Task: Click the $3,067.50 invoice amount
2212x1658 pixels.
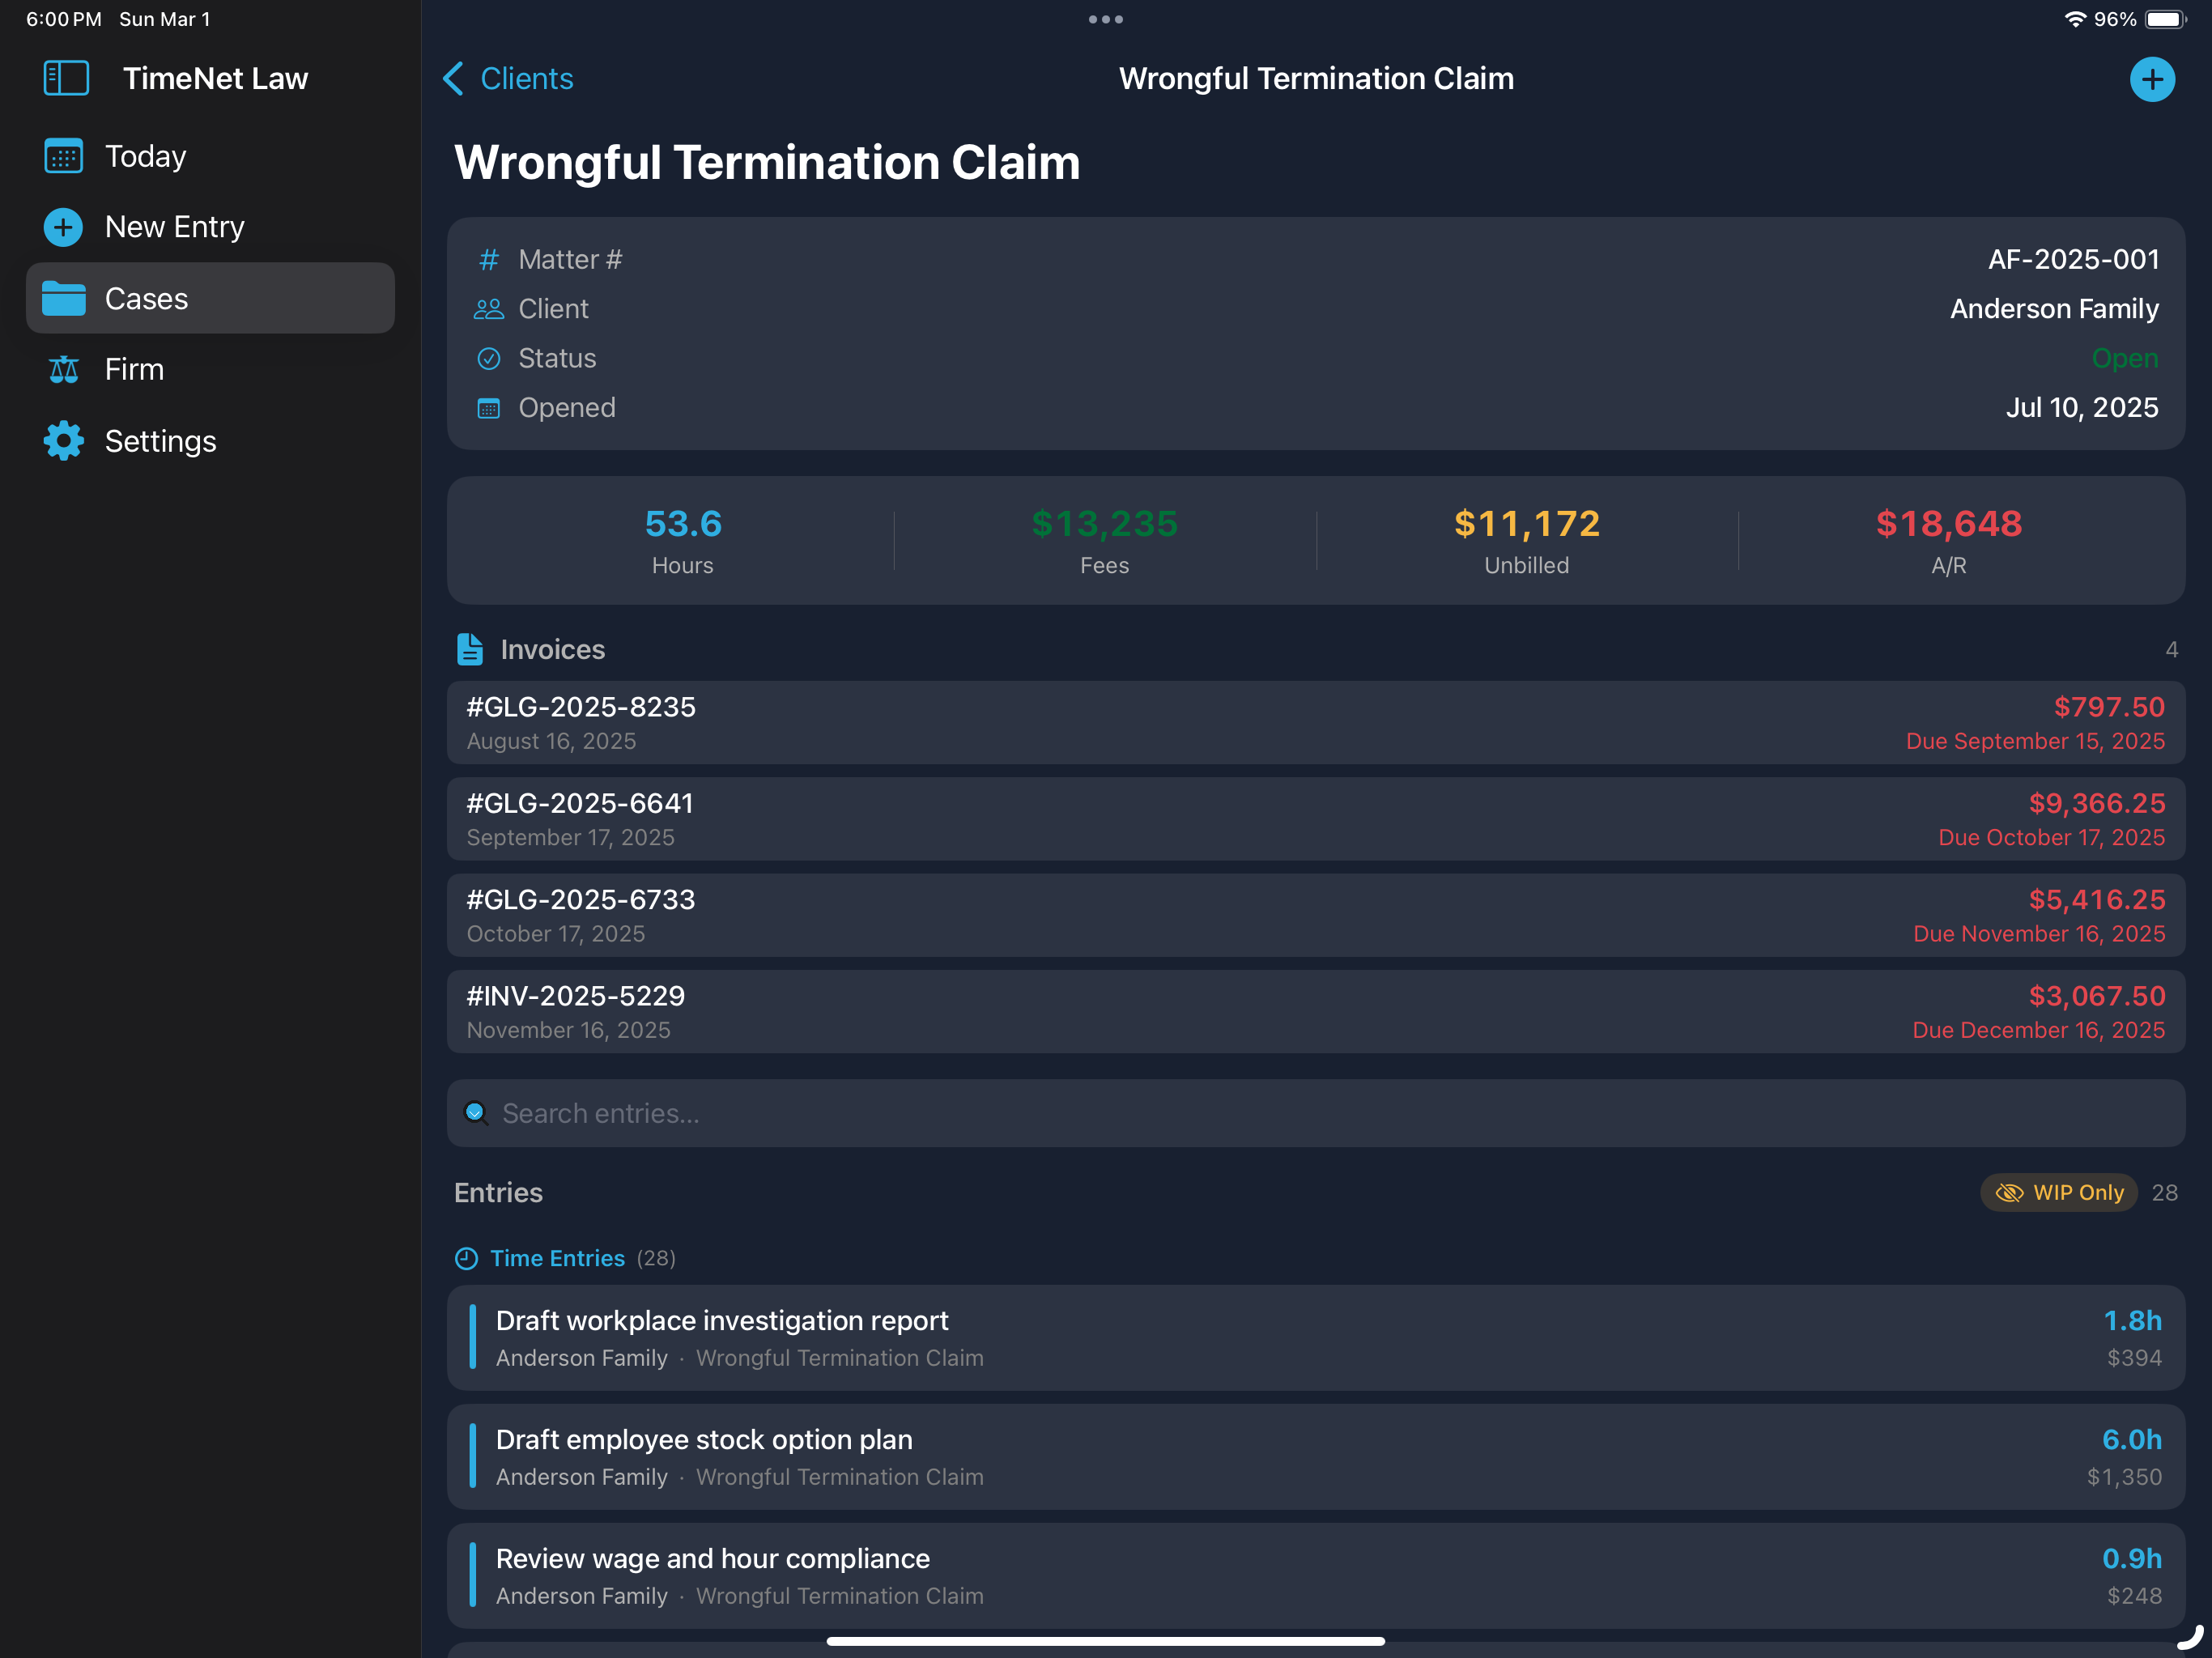Action: (x=2097, y=996)
